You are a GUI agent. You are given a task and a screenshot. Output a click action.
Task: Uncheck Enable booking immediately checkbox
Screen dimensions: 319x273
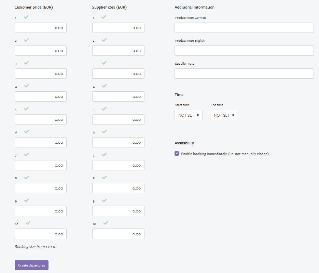point(177,154)
